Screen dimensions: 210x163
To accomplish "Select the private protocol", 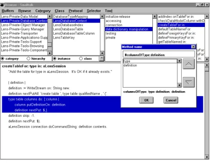I will [x=129, y=38].
